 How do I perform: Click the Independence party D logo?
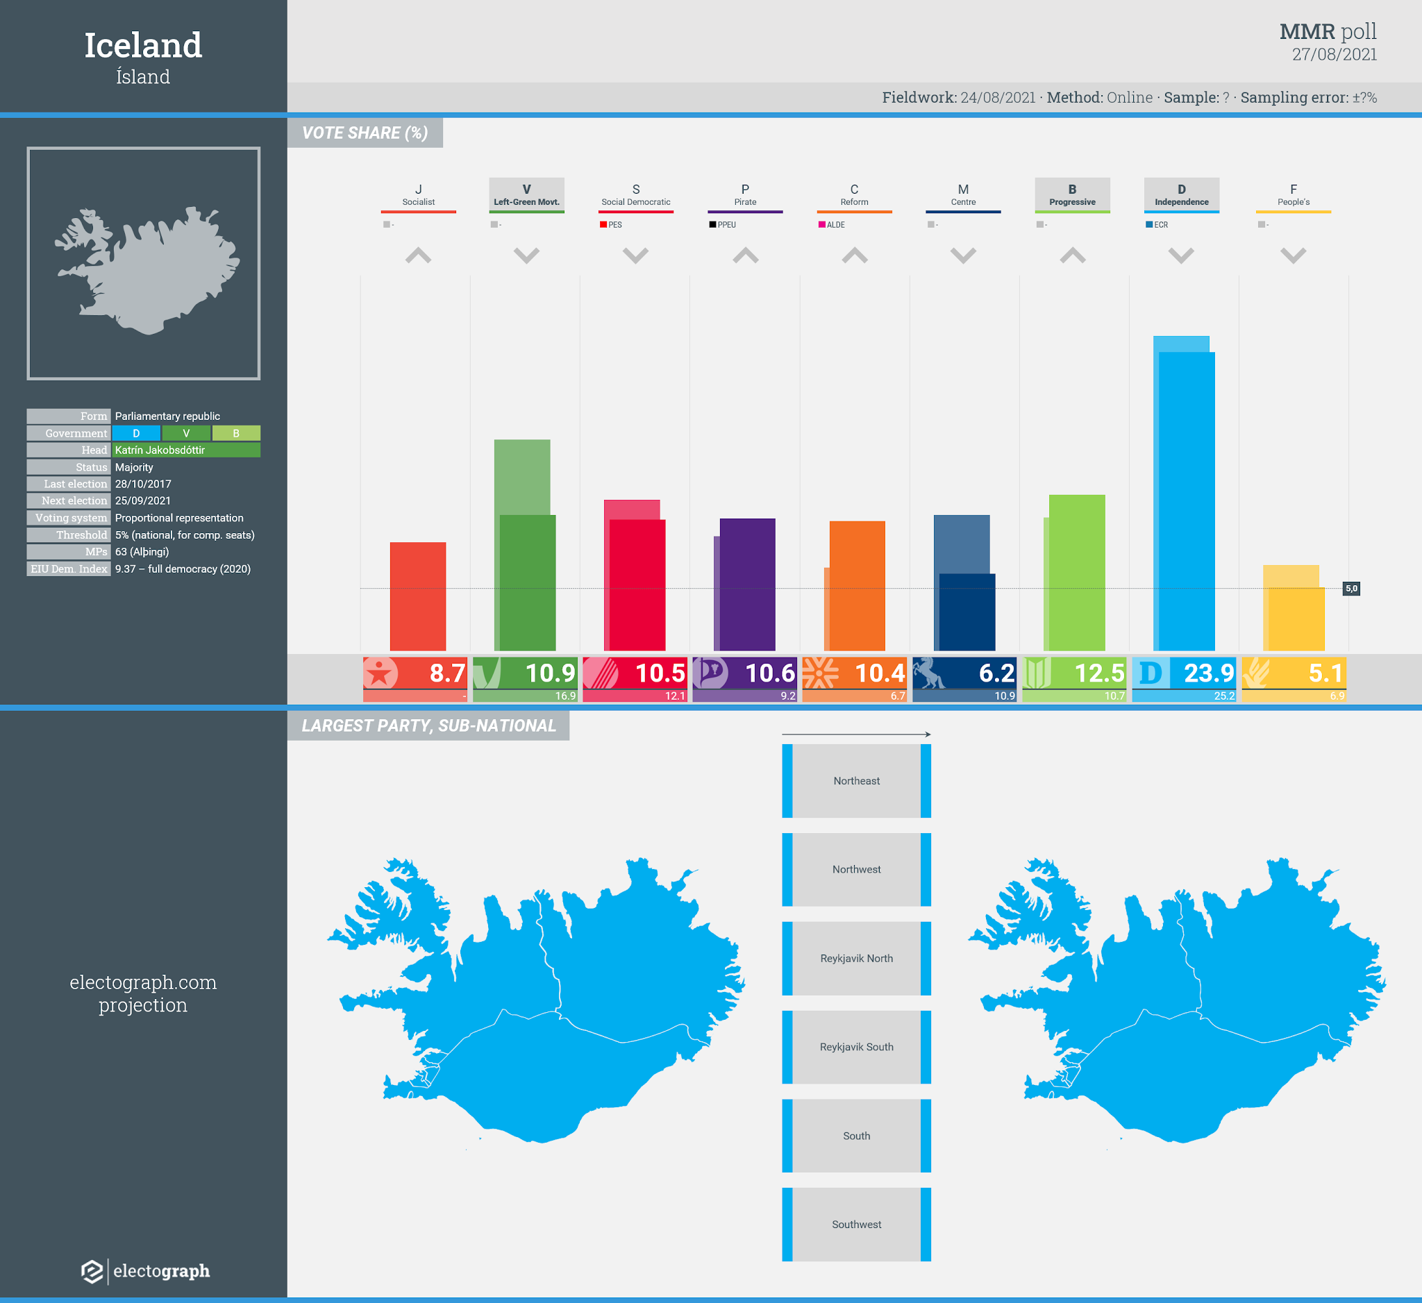tap(1151, 673)
